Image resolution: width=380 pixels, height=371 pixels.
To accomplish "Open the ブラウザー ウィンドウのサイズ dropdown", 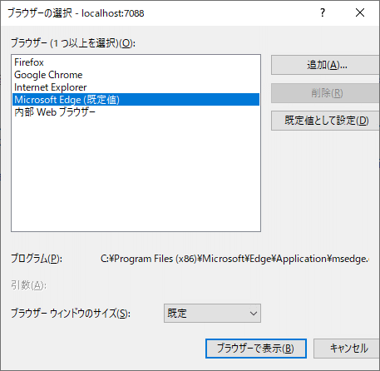I will tap(212, 314).
